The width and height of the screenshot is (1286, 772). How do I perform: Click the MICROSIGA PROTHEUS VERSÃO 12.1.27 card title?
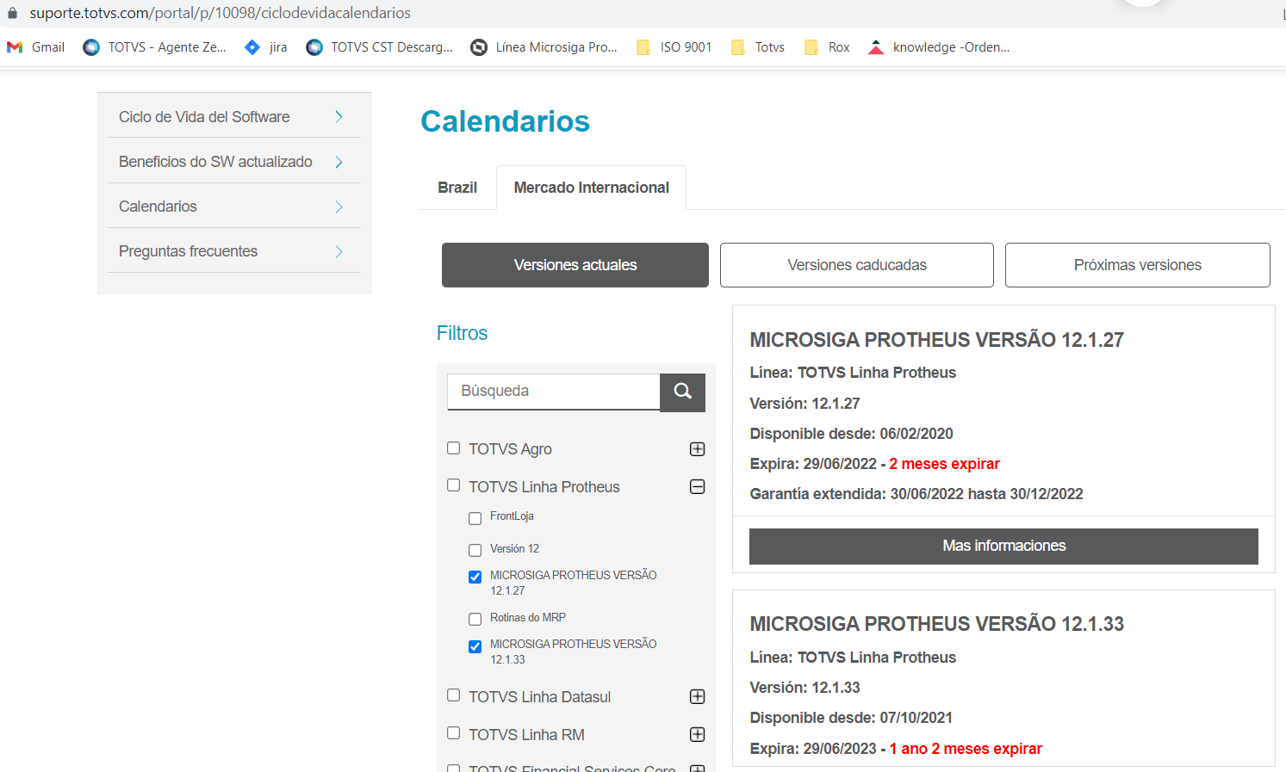936,340
